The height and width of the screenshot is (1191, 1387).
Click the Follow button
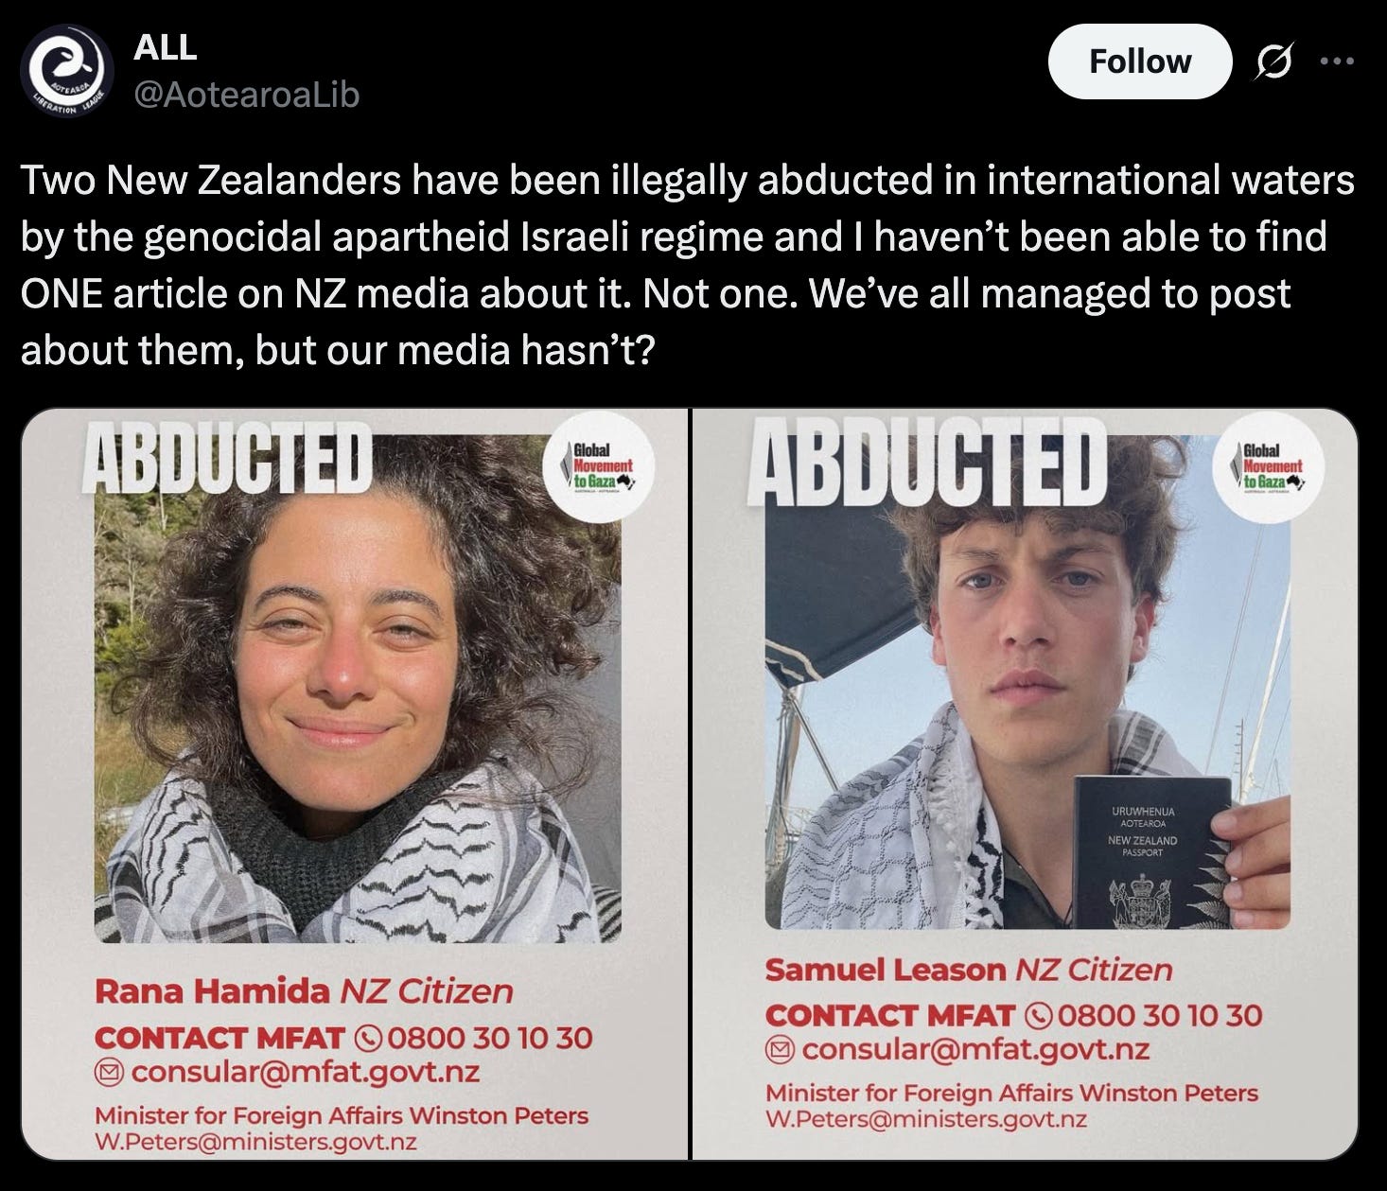[1140, 61]
